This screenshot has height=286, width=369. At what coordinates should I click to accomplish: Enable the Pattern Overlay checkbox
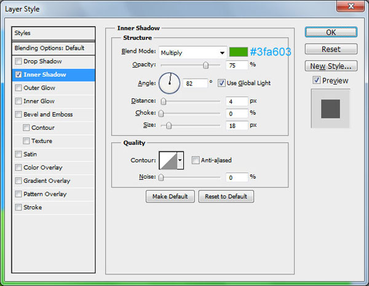[x=18, y=194]
